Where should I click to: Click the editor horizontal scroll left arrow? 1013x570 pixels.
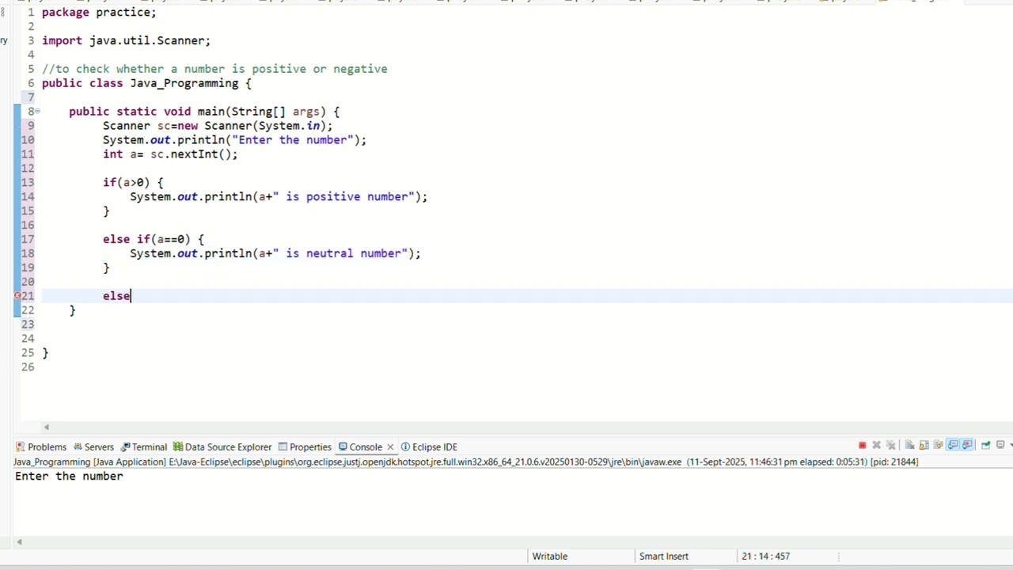coord(46,427)
